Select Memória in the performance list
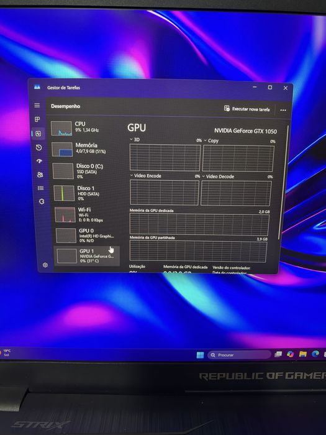Viewport: 326px width, 435px height. click(86, 149)
